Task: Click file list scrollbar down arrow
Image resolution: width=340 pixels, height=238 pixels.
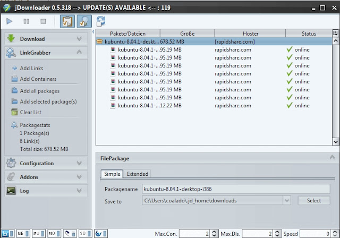Action: point(336,142)
